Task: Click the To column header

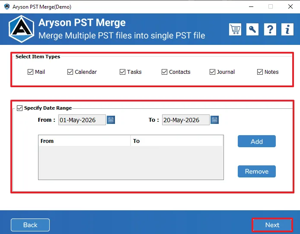Action: point(177,141)
